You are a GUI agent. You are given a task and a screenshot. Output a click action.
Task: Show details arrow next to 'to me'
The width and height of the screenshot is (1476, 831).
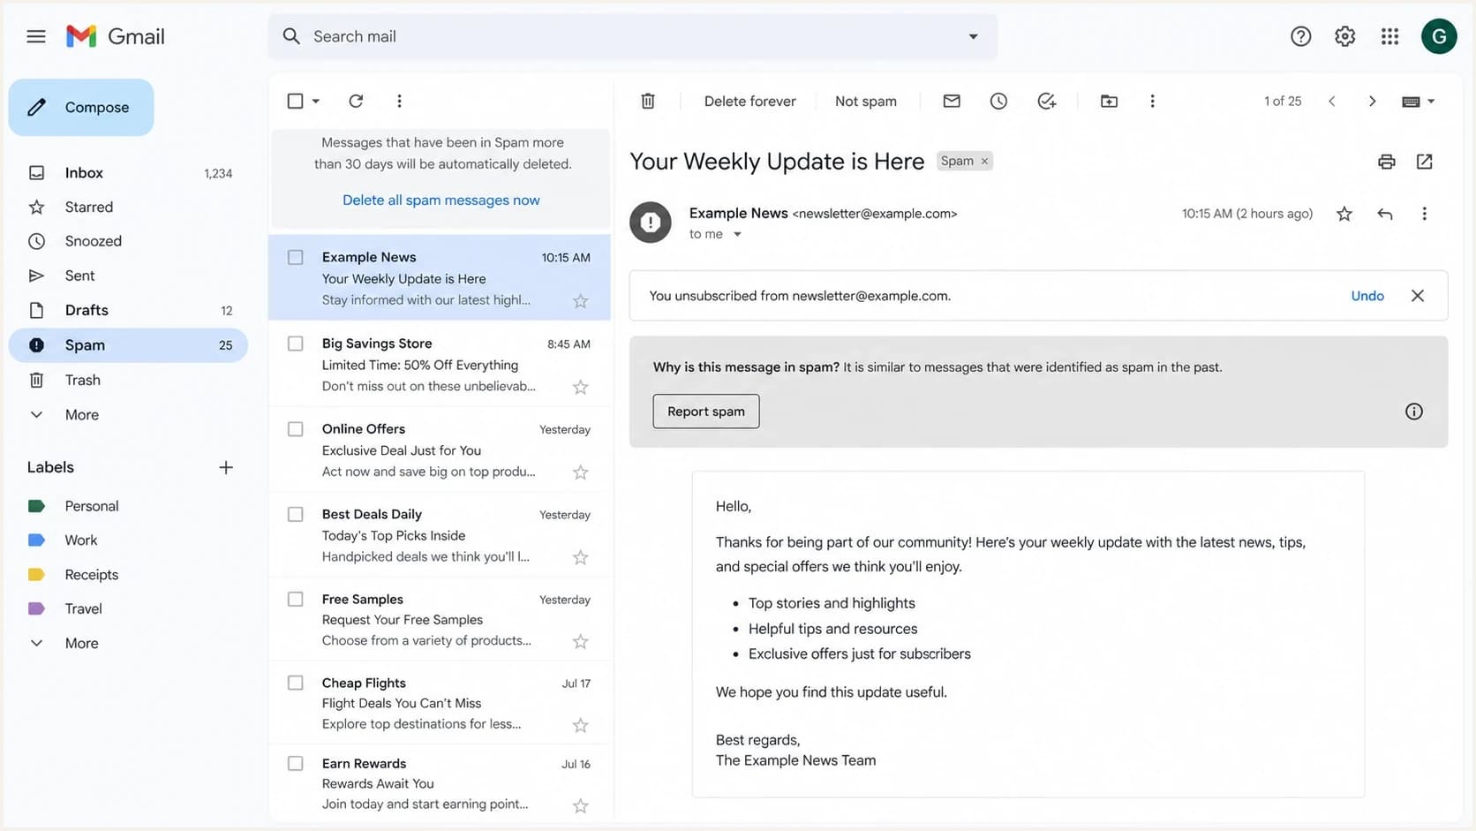point(737,234)
